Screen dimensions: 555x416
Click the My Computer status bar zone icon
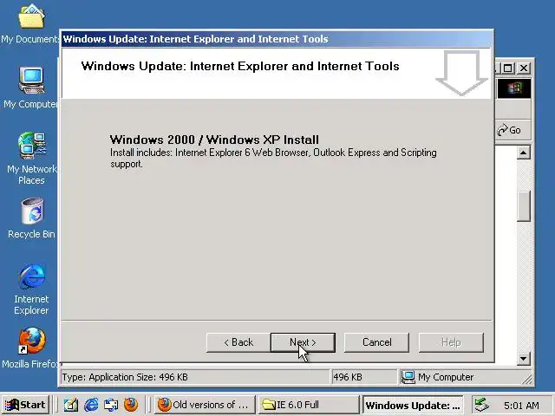(408, 377)
